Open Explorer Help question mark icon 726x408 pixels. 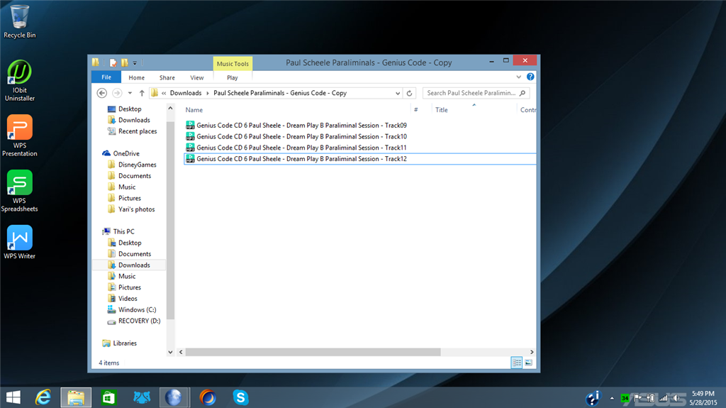(530, 77)
